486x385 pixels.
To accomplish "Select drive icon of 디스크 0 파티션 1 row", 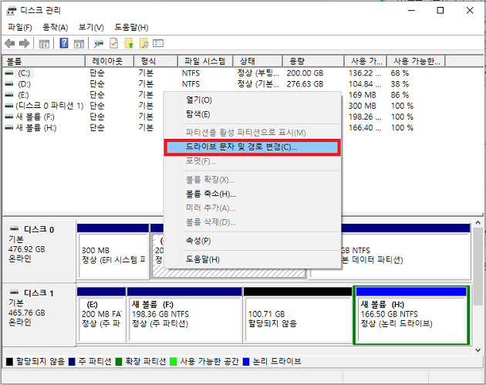I will pyautogui.click(x=9, y=106).
